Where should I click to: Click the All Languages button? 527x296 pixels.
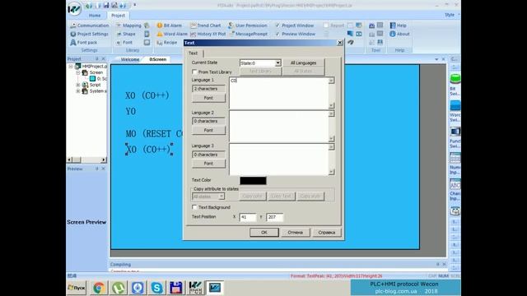303,62
